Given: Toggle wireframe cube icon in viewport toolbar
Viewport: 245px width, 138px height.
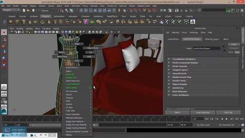Looking at the screenshot, I should point(63,32).
